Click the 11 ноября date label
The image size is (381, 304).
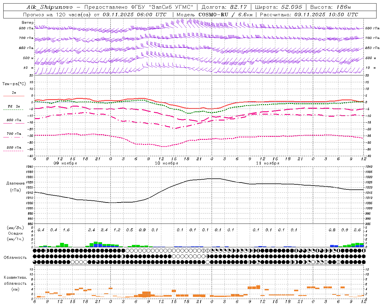pyautogui.click(x=268, y=163)
